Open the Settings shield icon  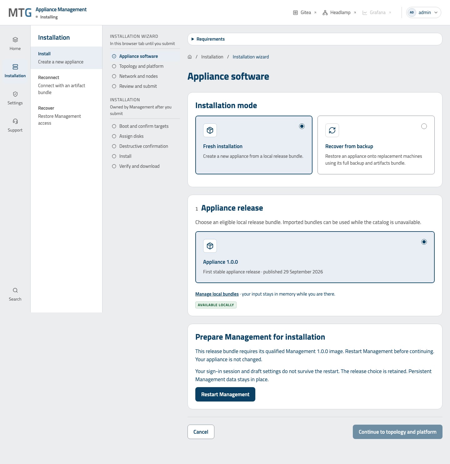click(15, 94)
